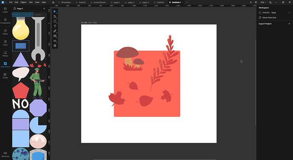Open the Styles panel
Screen dimensions: 293x160
[5, 32]
